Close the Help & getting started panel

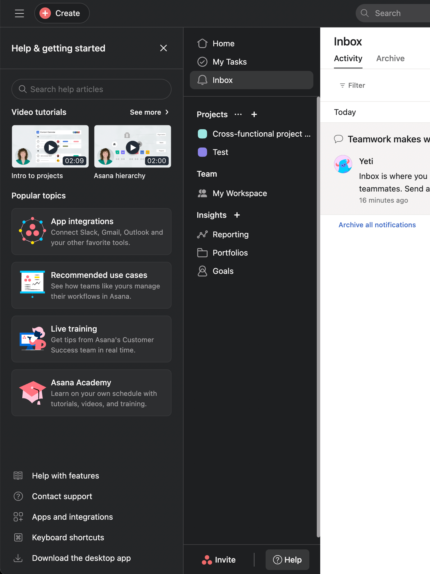pos(163,48)
